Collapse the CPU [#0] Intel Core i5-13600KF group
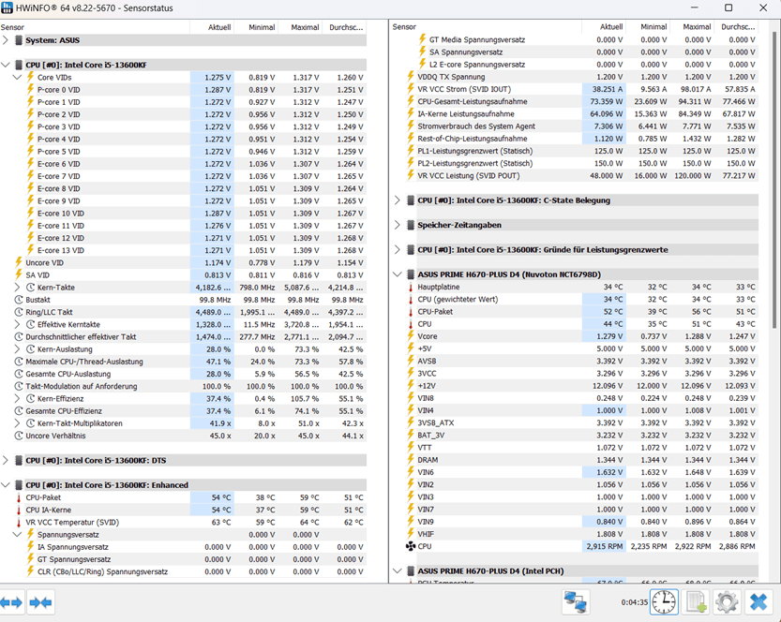This screenshot has height=622, width=781. tap(6, 65)
